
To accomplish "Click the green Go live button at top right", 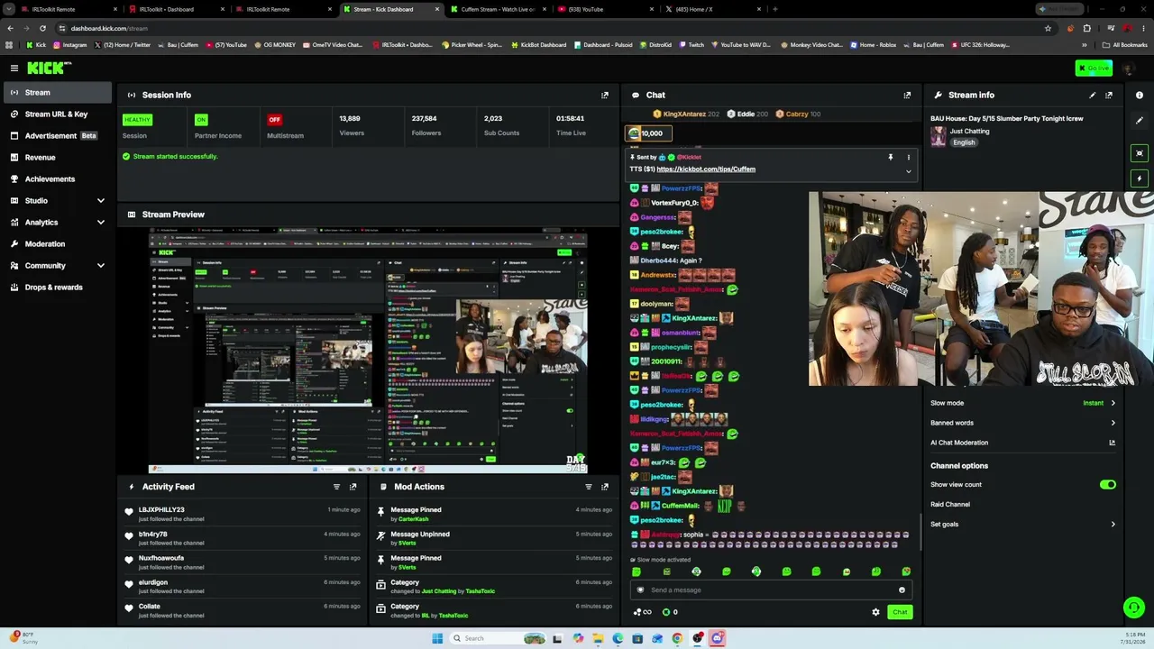I will 1094,68.
